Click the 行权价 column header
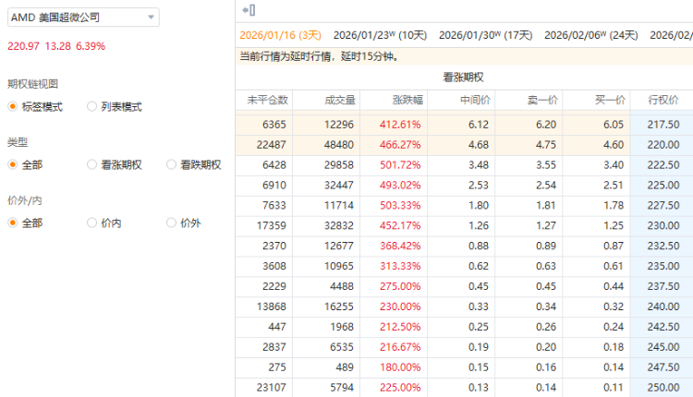Image resolution: width=693 pixels, height=397 pixels. pyautogui.click(x=663, y=100)
